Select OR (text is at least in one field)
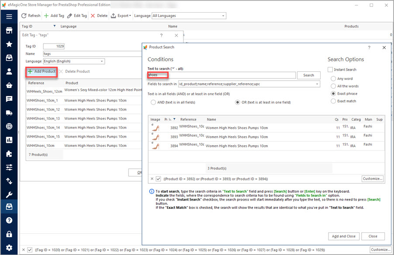 tap(263, 102)
